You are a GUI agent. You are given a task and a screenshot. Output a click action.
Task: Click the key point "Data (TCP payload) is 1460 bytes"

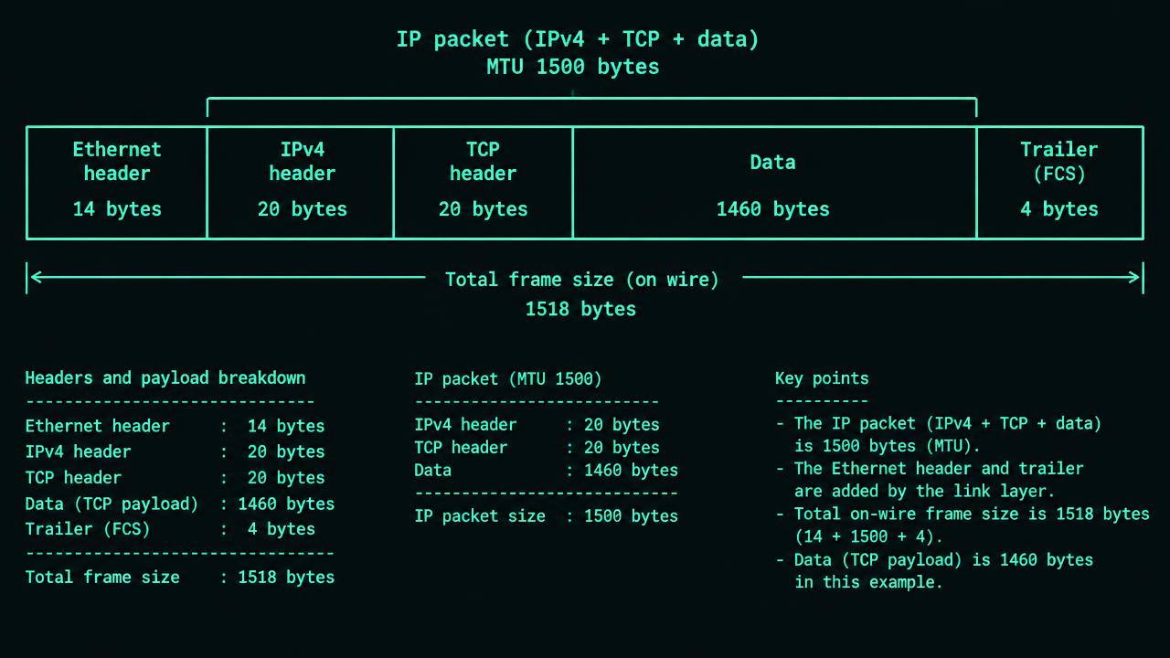pos(934,571)
